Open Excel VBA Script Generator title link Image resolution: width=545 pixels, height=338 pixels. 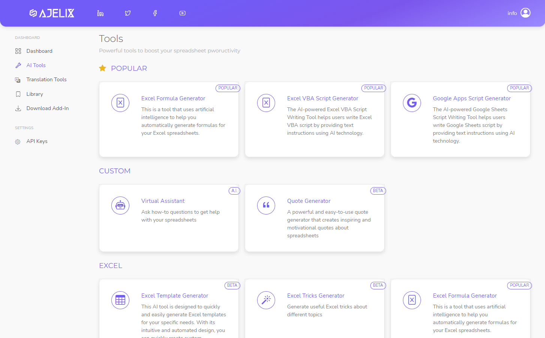(323, 98)
